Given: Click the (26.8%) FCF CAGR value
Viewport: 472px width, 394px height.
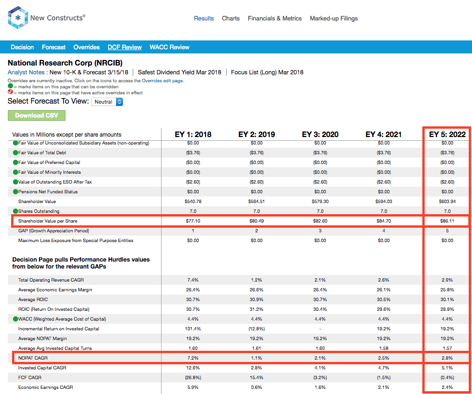Looking at the screenshot, I should coord(193,377).
